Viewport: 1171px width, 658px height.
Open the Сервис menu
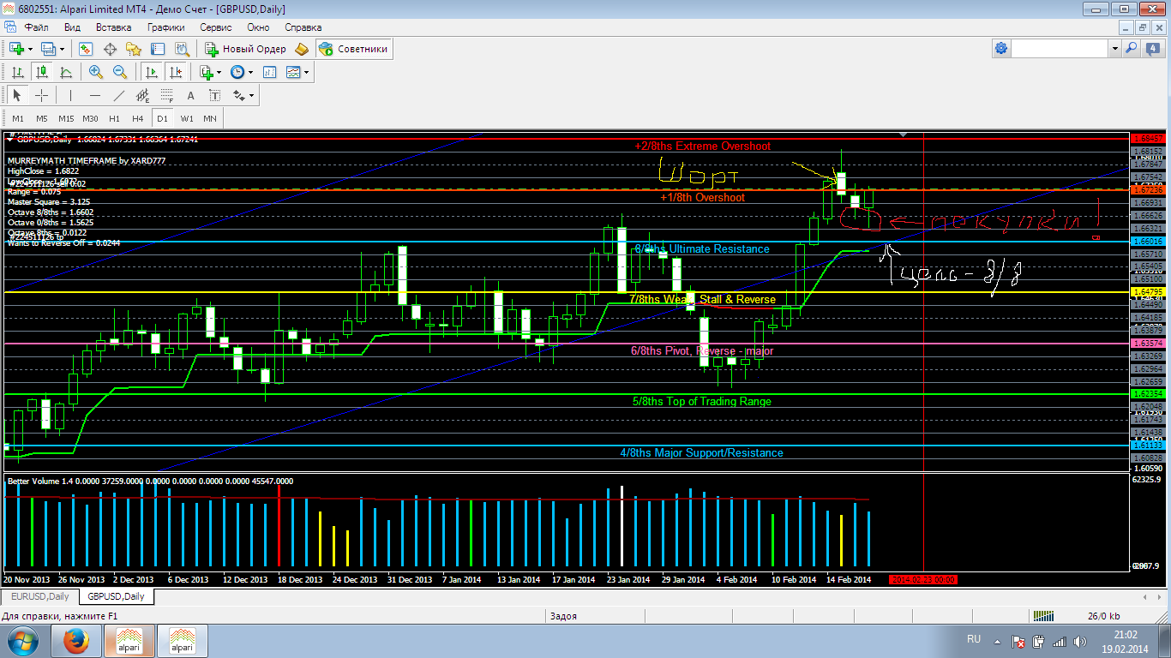coord(216,27)
